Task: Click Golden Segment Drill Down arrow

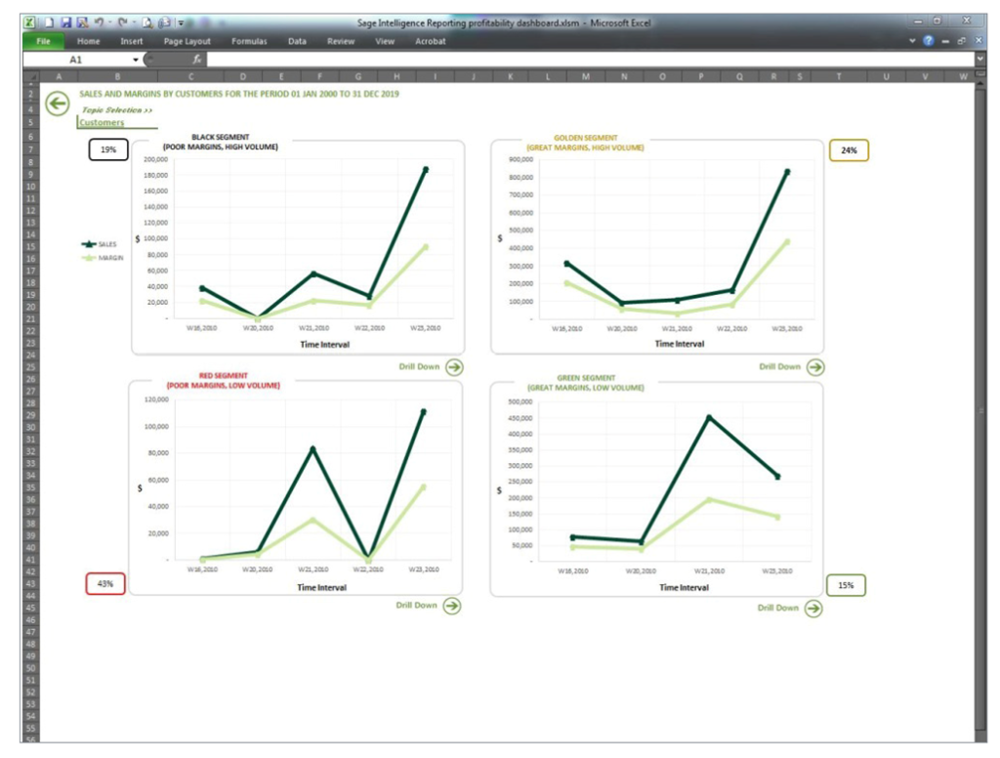Action: coord(814,367)
